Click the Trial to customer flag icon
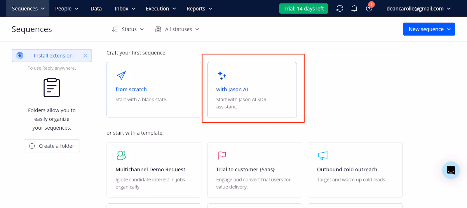This screenshot has height=208, width=467. [x=222, y=155]
